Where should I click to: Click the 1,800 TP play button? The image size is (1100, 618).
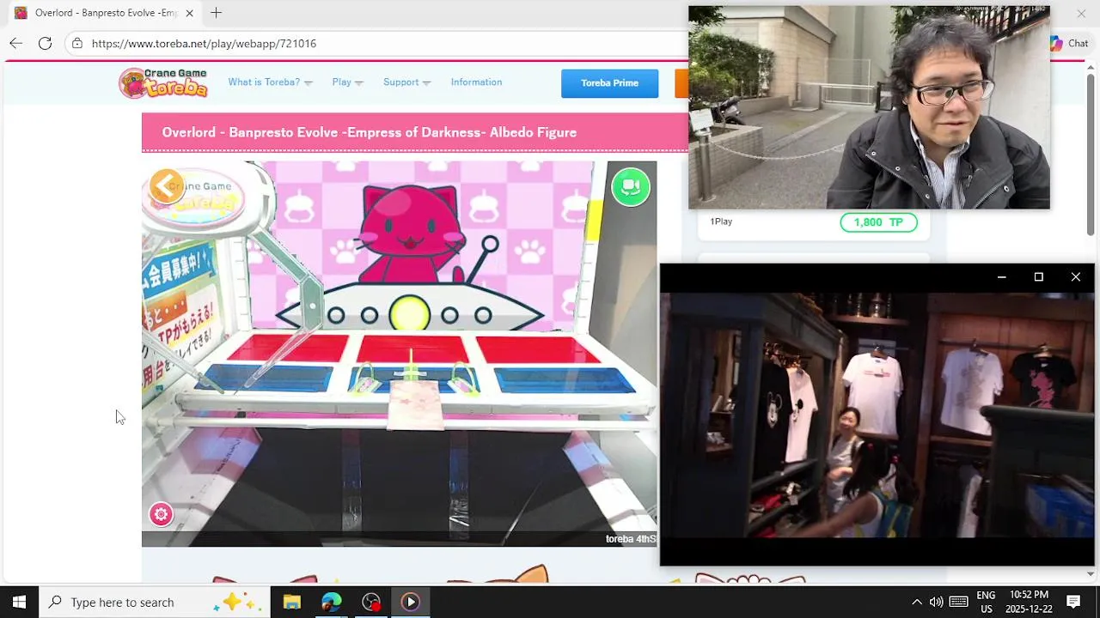(878, 222)
